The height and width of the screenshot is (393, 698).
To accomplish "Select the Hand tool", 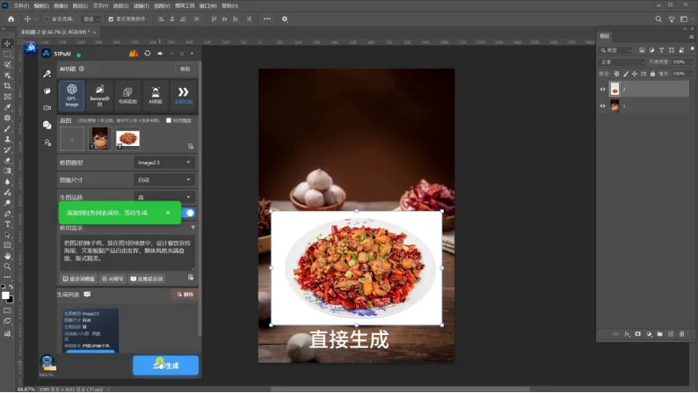I will coord(7,257).
